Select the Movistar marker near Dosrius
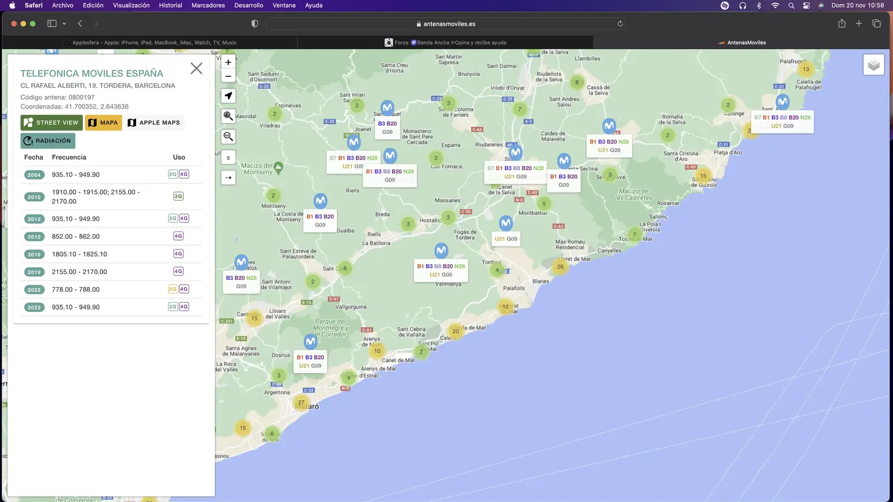 tap(310, 342)
